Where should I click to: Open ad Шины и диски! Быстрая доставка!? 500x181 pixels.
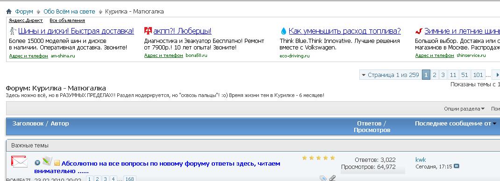(76, 31)
